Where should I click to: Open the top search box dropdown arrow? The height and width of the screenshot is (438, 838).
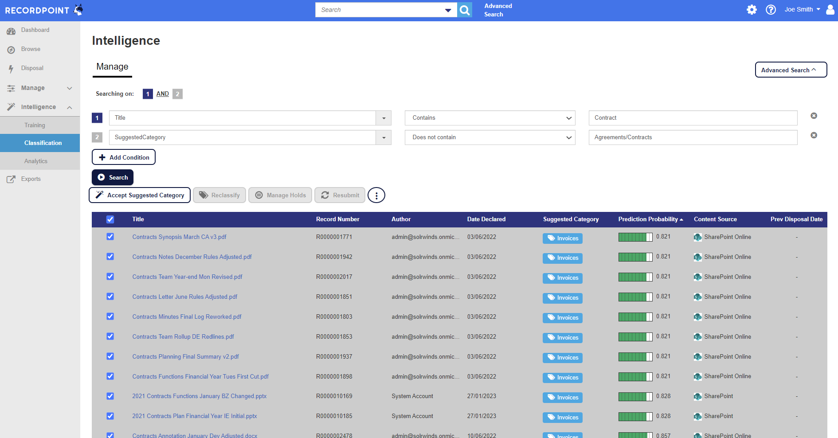(x=448, y=10)
